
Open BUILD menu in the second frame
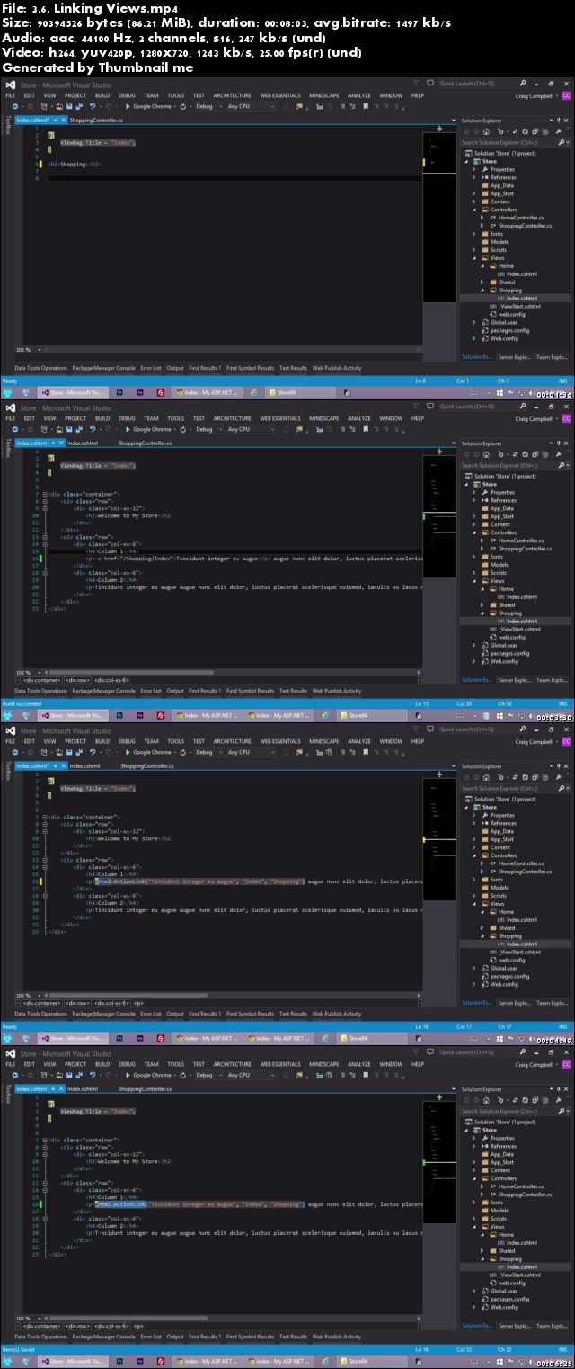pyautogui.click(x=102, y=417)
